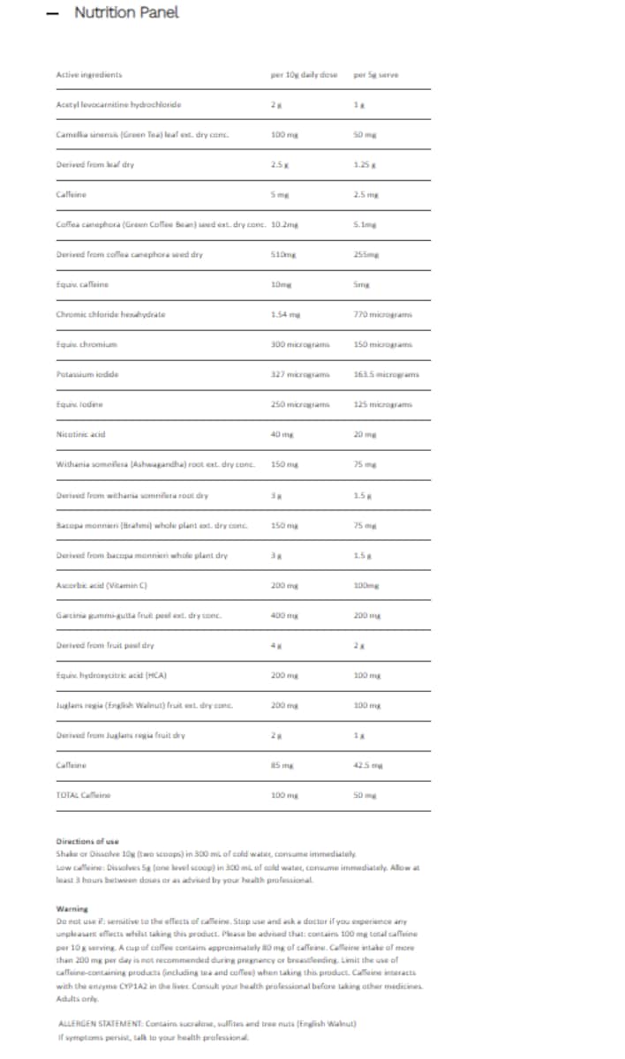Select the 'per 5g serve' column header
625x1059 pixels.
pyautogui.click(x=376, y=74)
